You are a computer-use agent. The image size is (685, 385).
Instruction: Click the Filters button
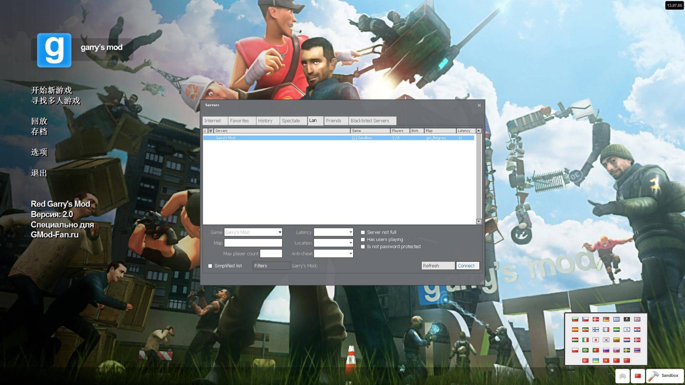(x=271, y=266)
